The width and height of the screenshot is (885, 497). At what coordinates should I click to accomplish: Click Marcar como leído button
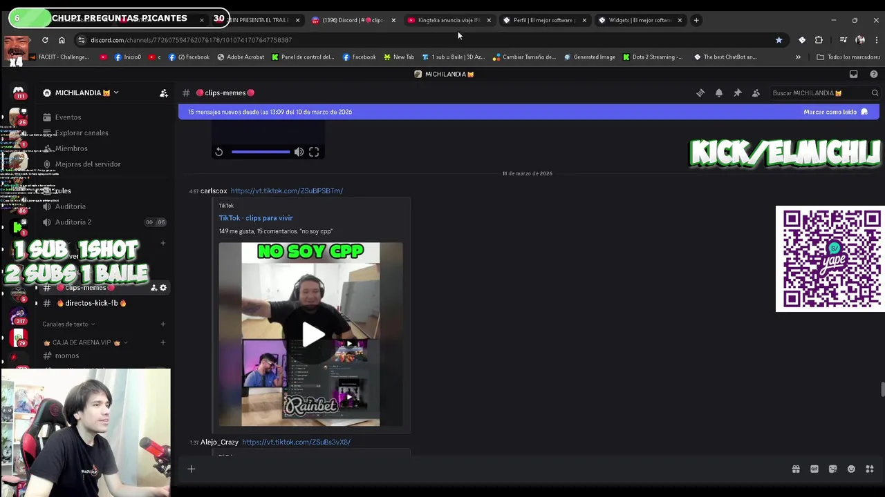835,112
